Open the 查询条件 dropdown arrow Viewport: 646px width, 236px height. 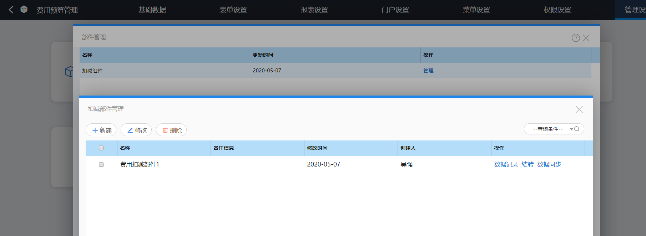[x=571, y=129]
